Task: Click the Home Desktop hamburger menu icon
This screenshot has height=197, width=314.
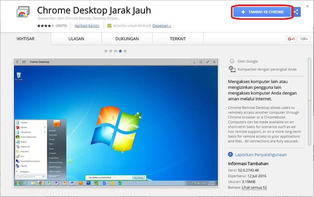Action: 17,62
